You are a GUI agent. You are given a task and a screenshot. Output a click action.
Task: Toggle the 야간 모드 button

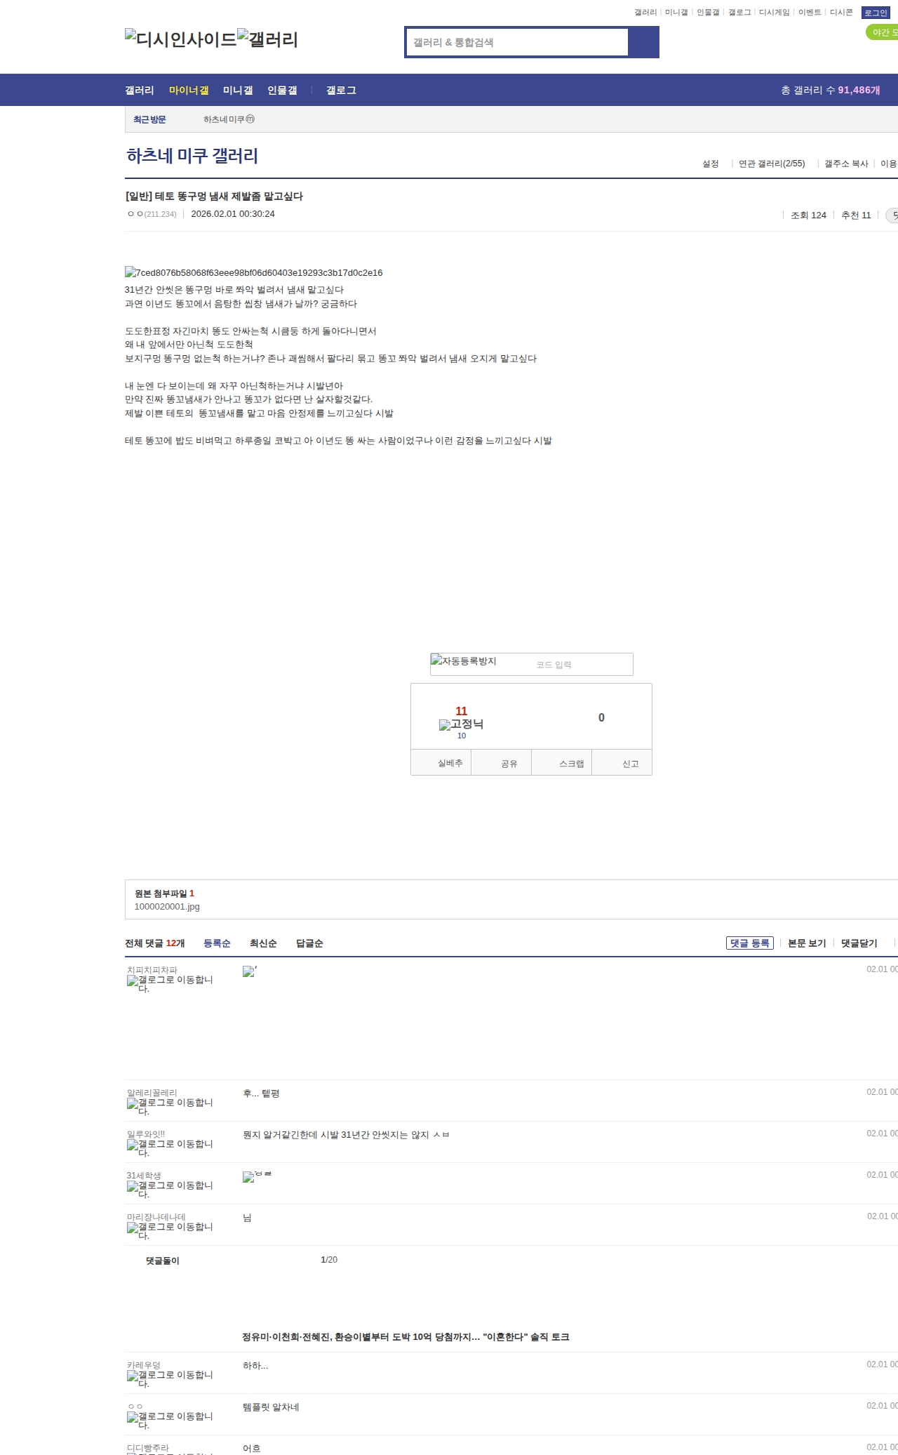882,32
